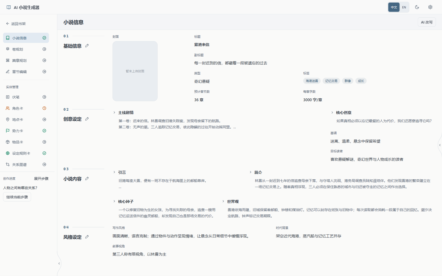The width and height of the screenshot is (442, 276).
Task: Click the empty cover placeholder 暂未上传封面
Action: coord(135,71)
